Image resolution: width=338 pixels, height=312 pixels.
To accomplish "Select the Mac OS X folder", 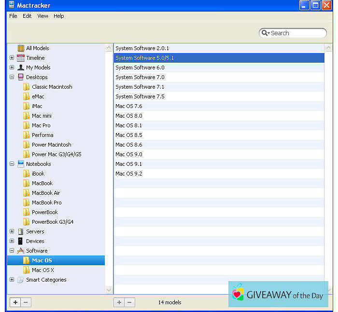I will (42, 270).
